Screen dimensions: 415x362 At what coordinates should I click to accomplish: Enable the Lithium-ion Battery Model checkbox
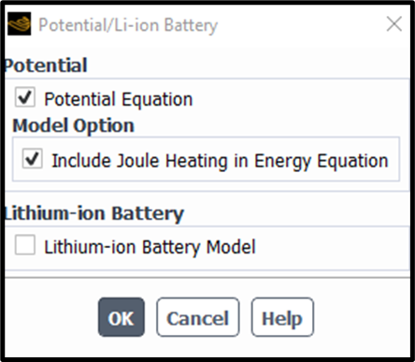tap(25, 245)
